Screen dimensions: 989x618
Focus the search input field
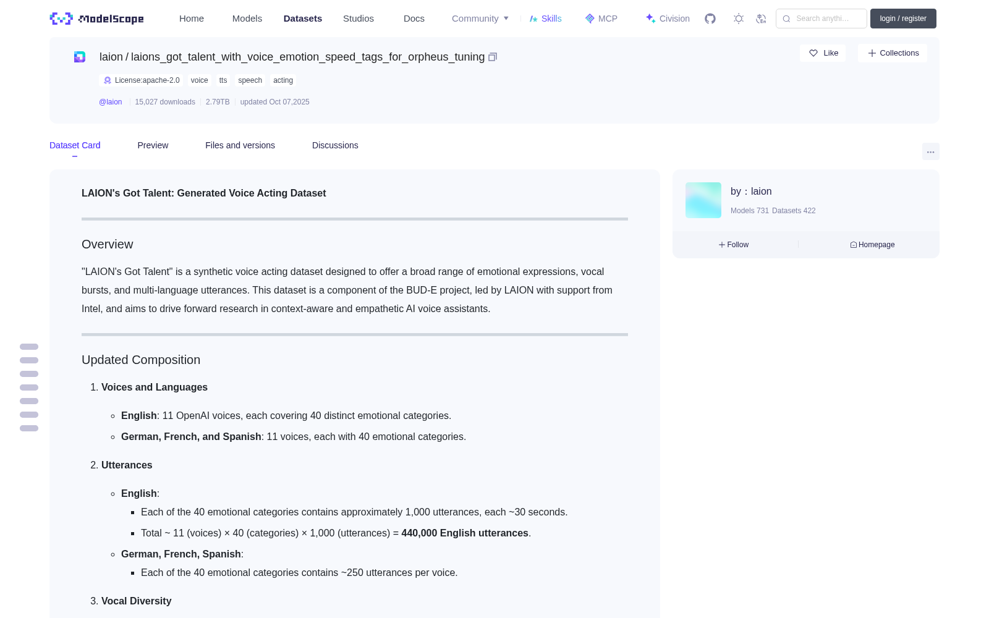[821, 19]
